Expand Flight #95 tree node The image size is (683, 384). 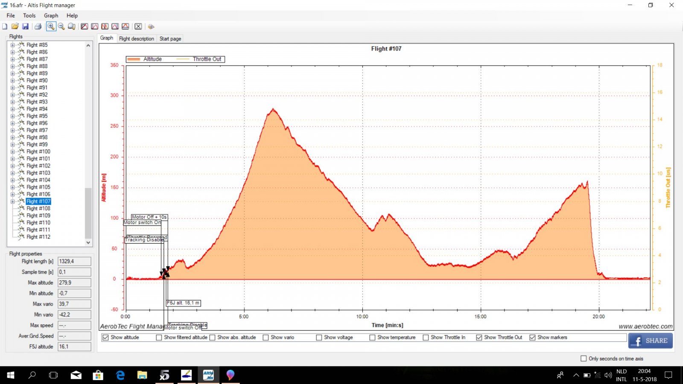click(x=12, y=116)
